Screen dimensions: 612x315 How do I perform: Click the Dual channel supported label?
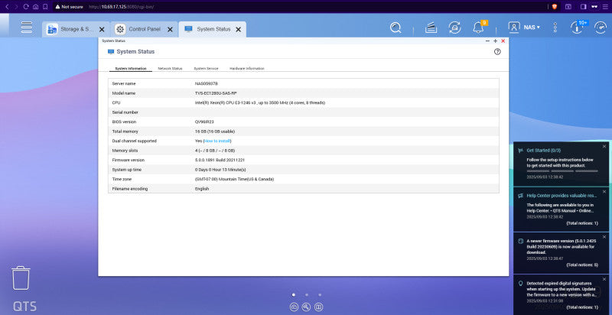[x=135, y=141]
